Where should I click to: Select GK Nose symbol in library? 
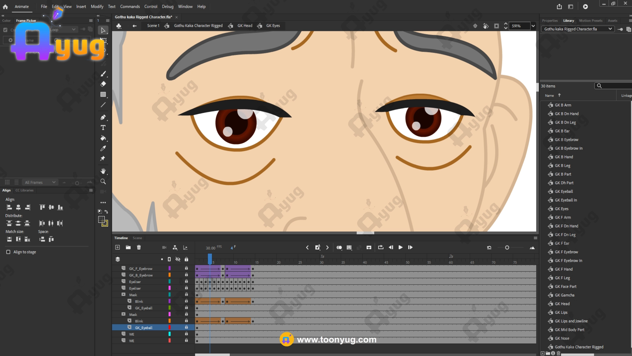pyautogui.click(x=562, y=338)
